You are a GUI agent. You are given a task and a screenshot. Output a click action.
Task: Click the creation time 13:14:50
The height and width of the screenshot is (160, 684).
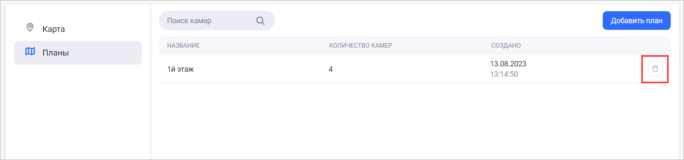click(x=504, y=75)
